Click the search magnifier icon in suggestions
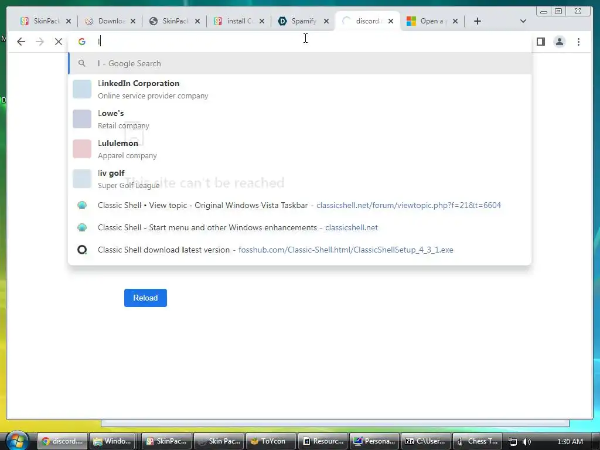 82,63
